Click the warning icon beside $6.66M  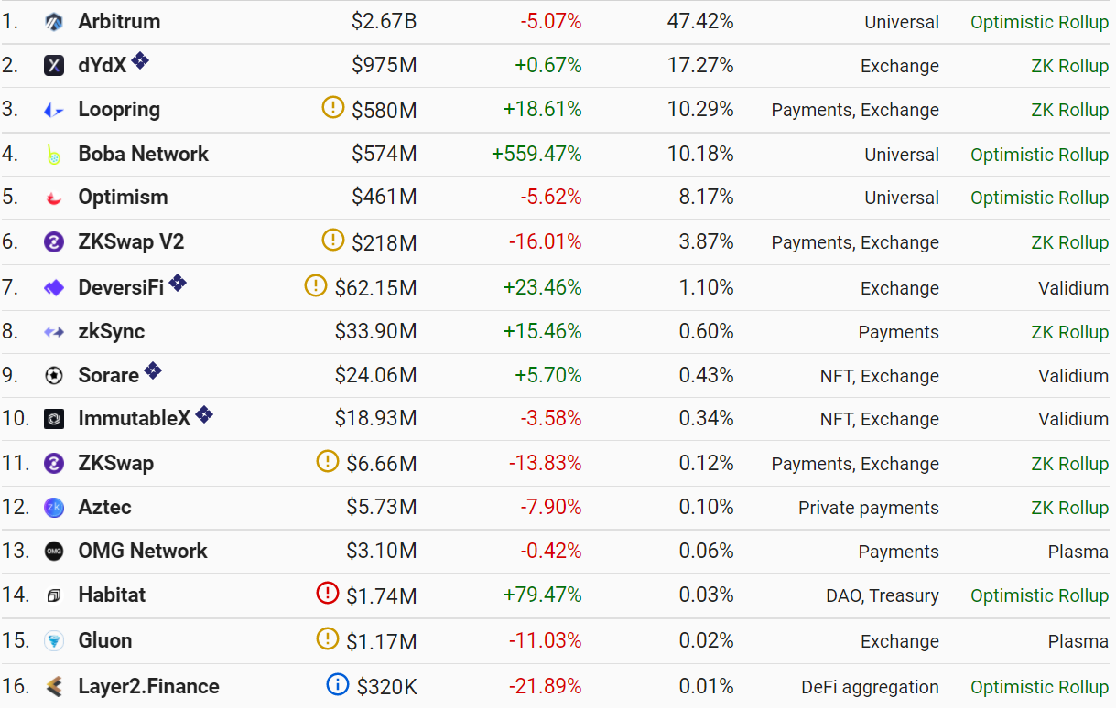point(328,461)
